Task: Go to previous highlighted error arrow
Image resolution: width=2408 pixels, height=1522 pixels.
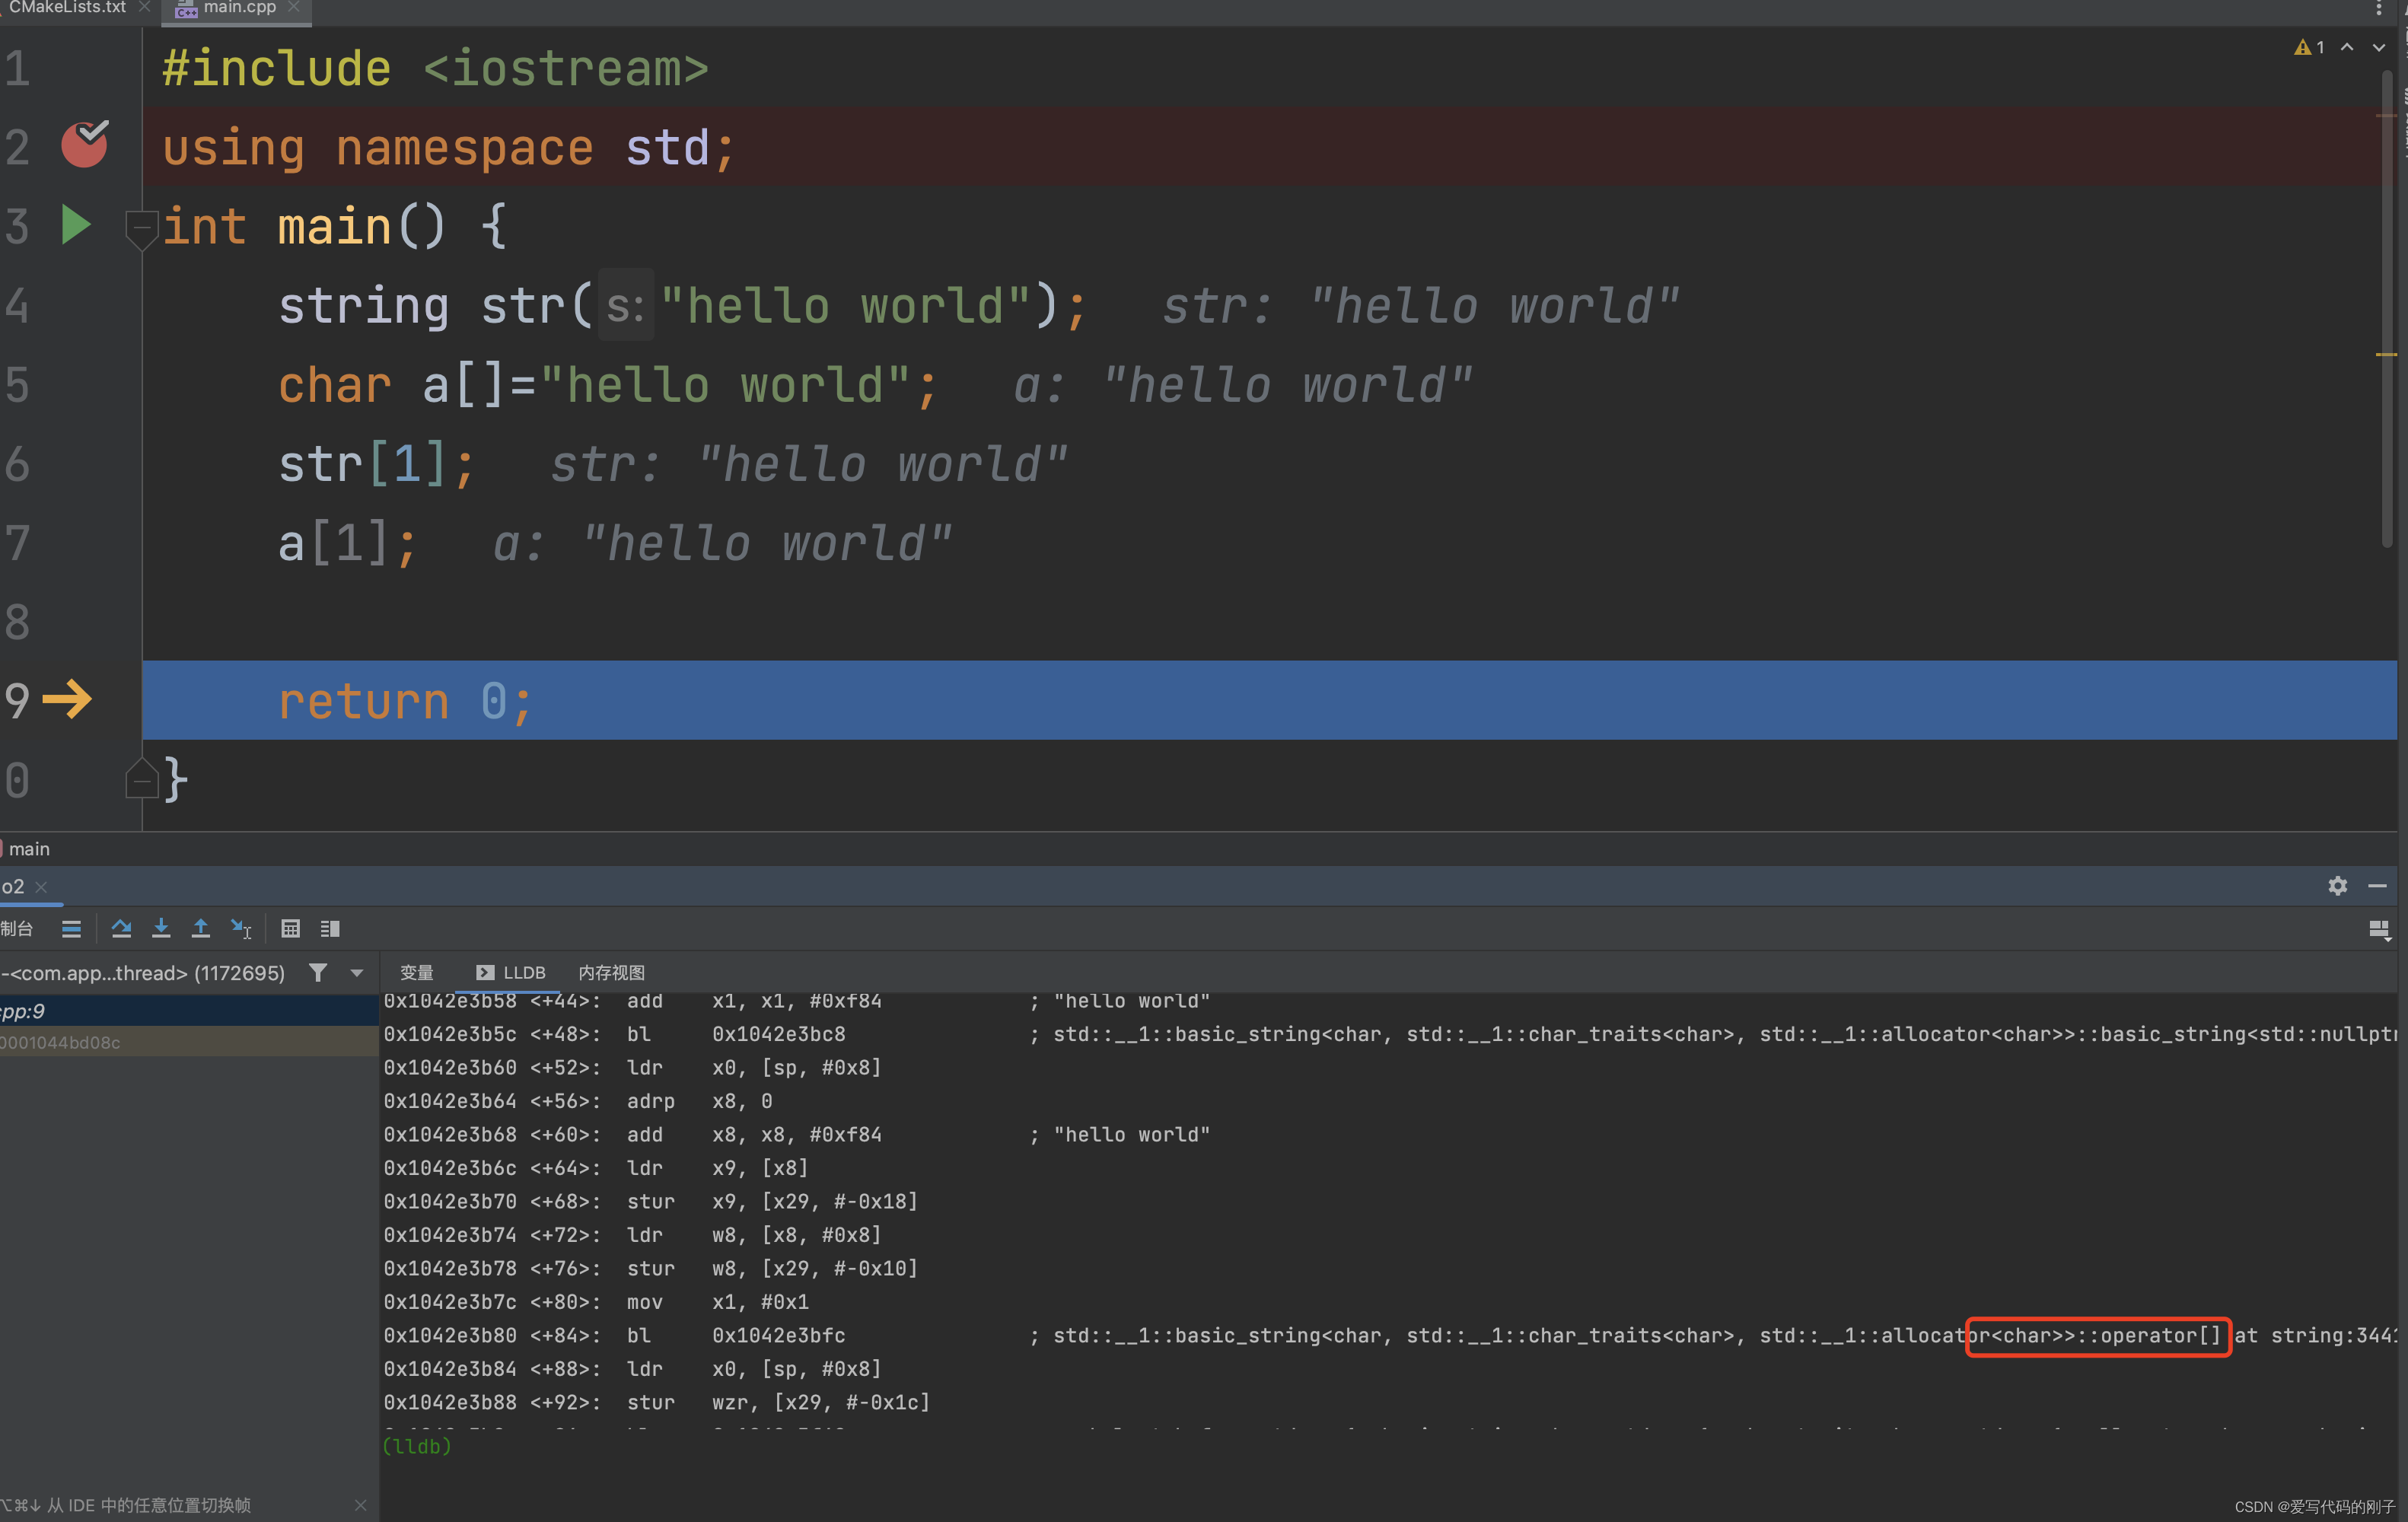Action: pyautogui.click(x=2347, y=47)
